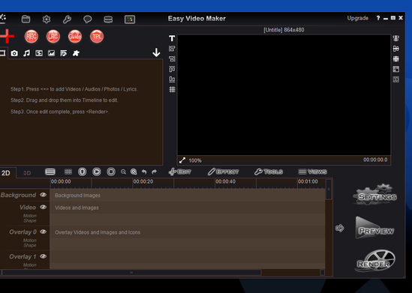The height and width of the screenshot is (293, 412).
Task: Toggle visibility of Overlay 0 track
Action: coord(43,232)
